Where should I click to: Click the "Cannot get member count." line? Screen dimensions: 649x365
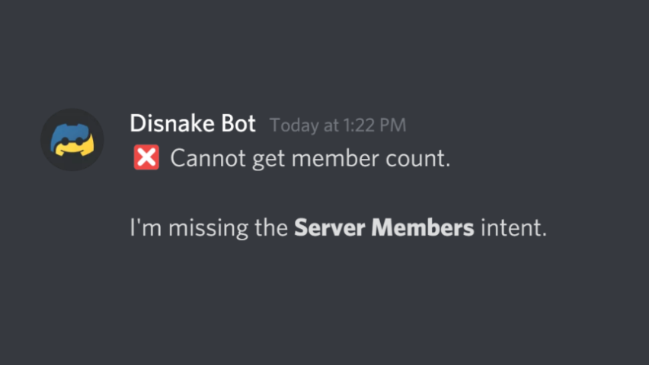(x=310, y=160)
